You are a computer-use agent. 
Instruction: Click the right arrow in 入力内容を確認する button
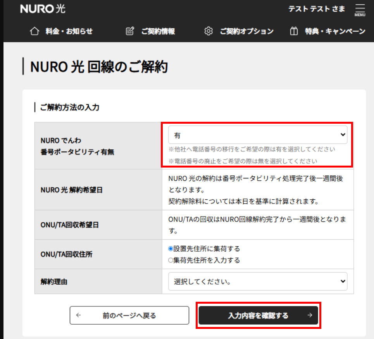[x=309, y=315]
